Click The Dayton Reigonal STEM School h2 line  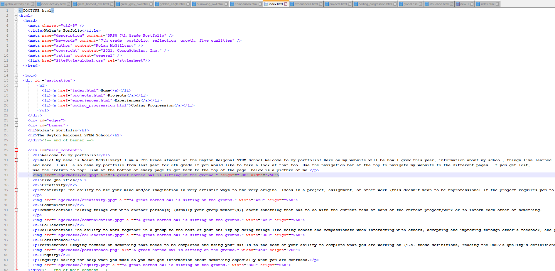point(75,135)
